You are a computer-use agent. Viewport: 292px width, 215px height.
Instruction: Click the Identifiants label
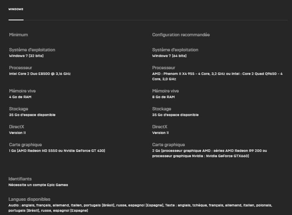point(20,179)
